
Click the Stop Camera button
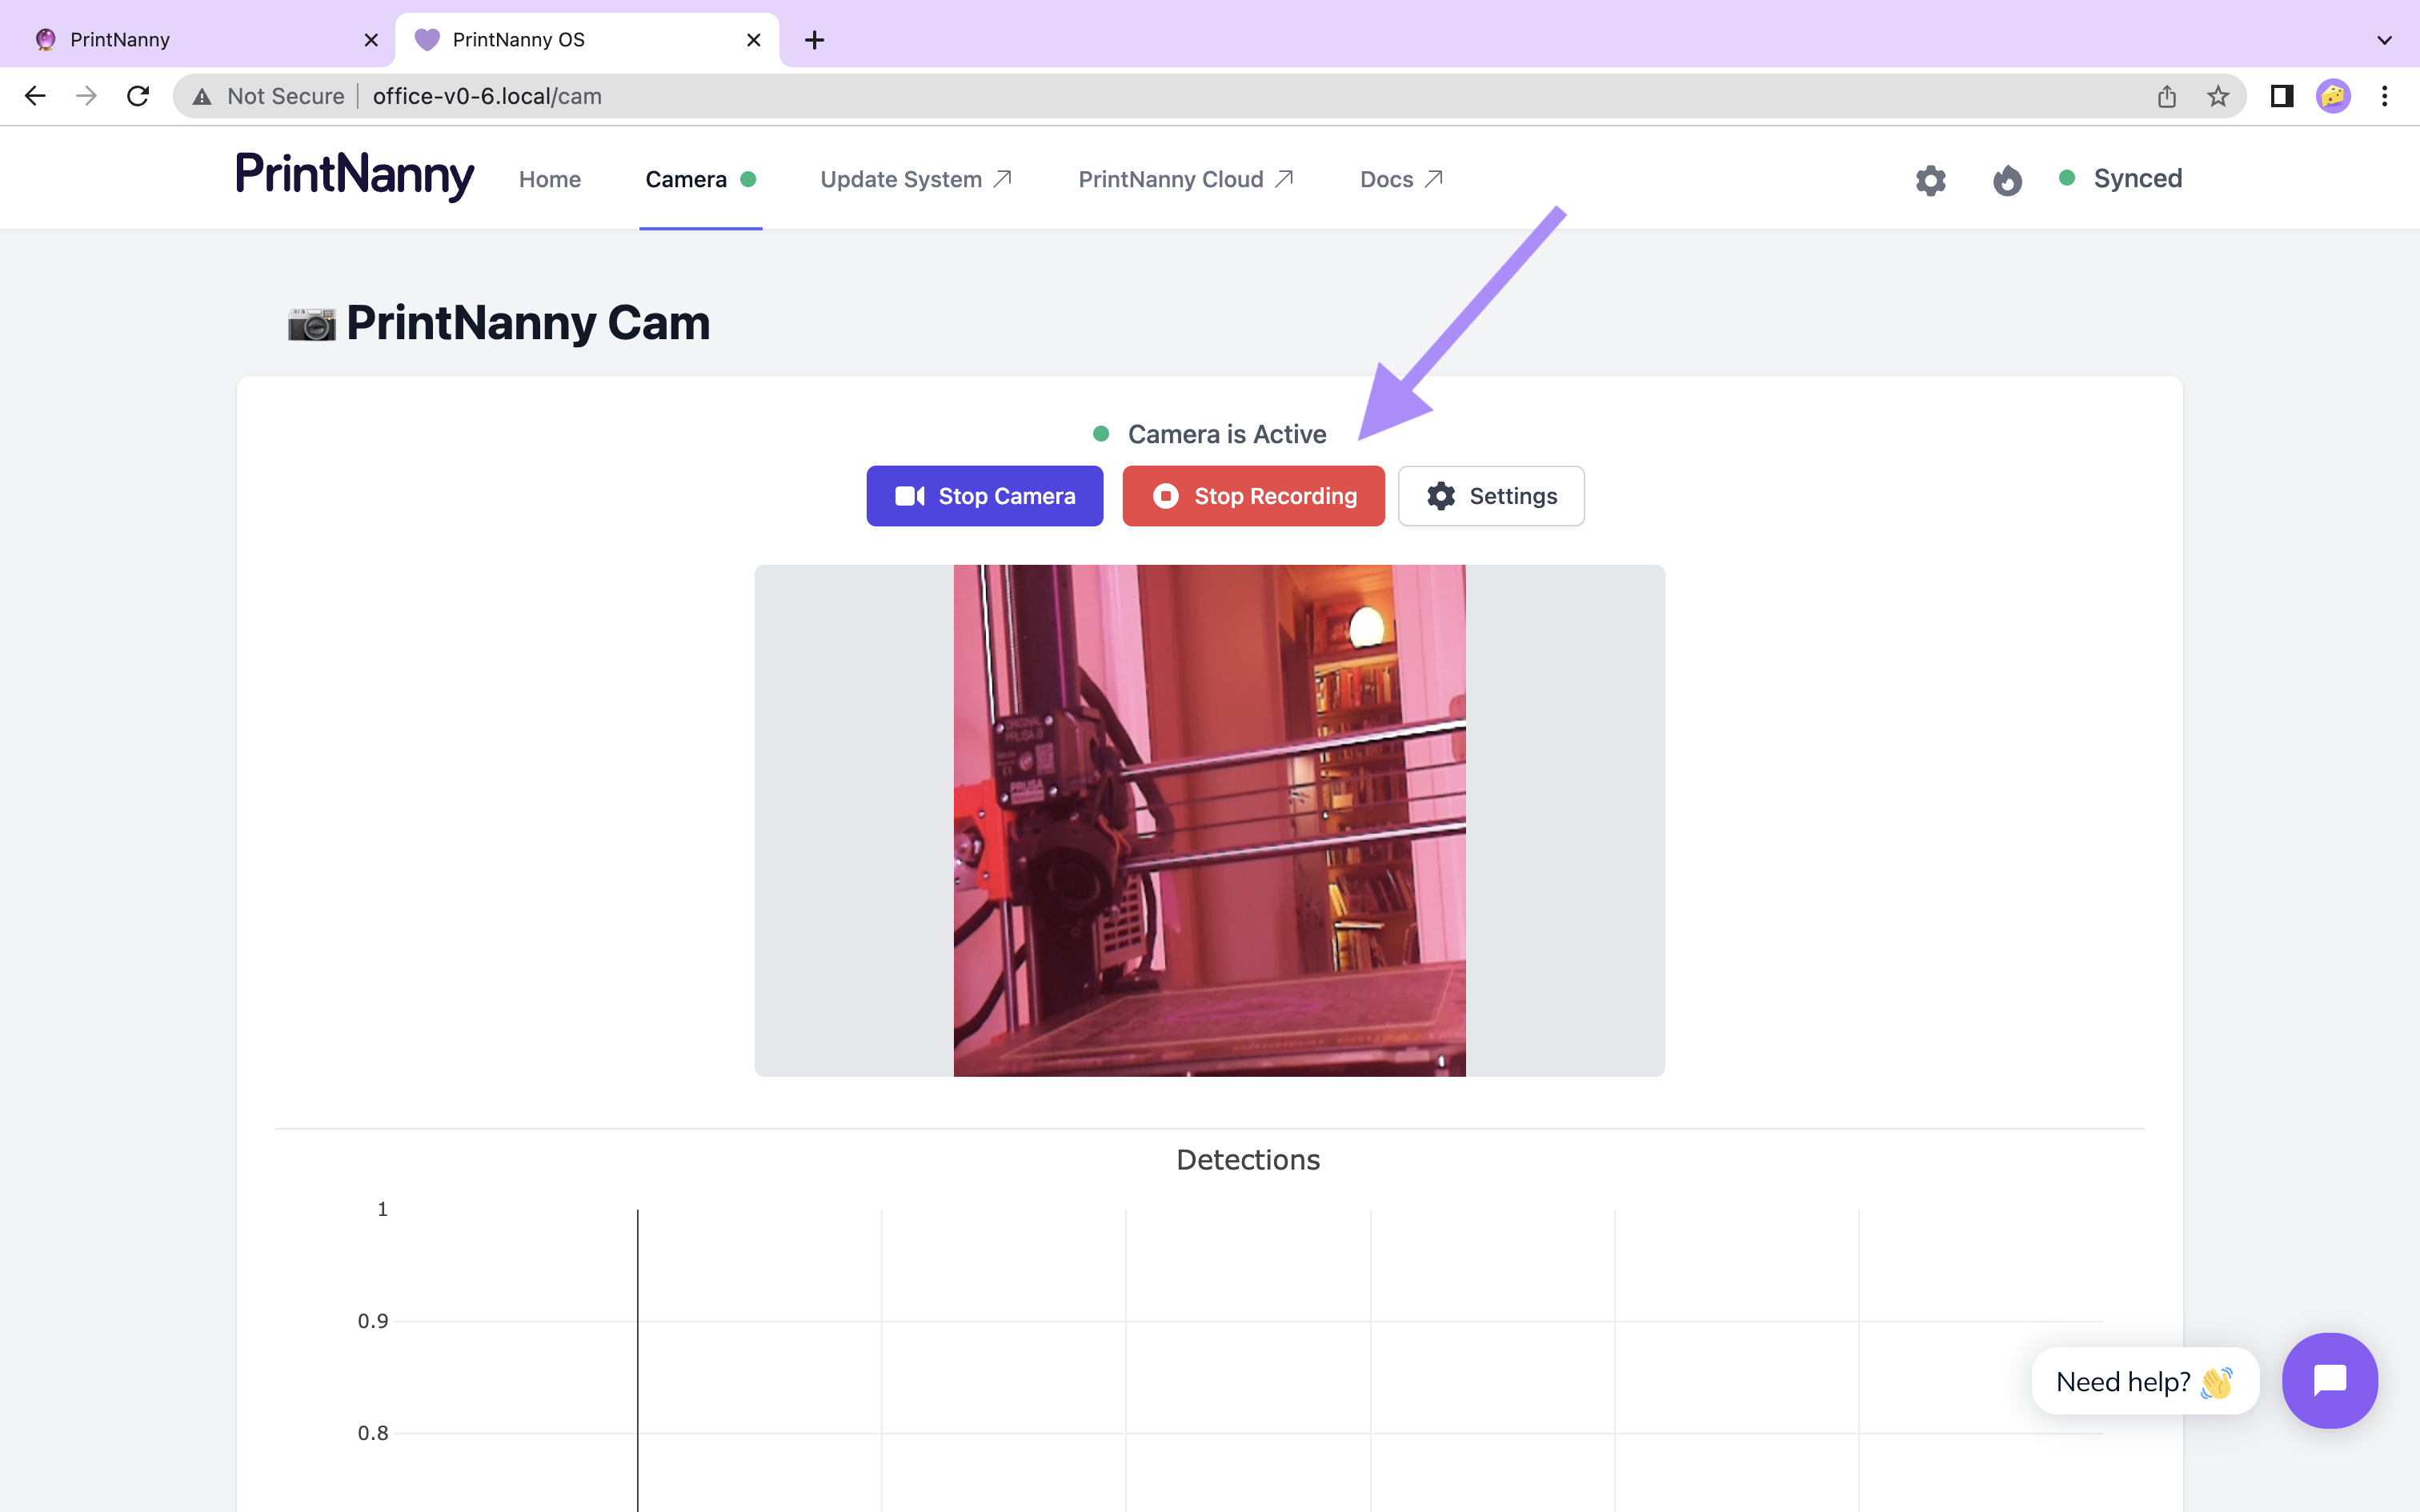click(x=984, y=494)
